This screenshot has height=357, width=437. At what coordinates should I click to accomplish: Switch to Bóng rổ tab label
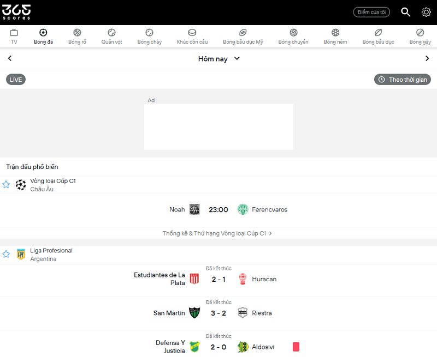point(77,42)
